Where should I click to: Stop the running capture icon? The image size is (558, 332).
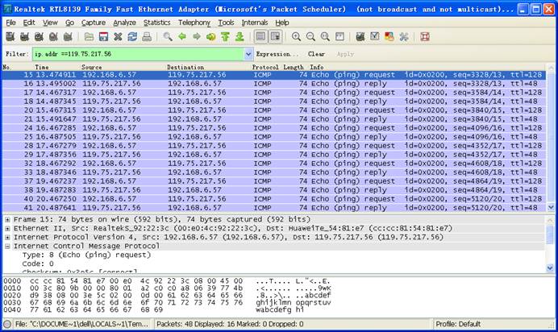point(53,36)
